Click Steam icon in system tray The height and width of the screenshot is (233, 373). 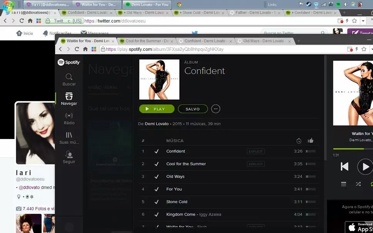[x=309, y=4]
